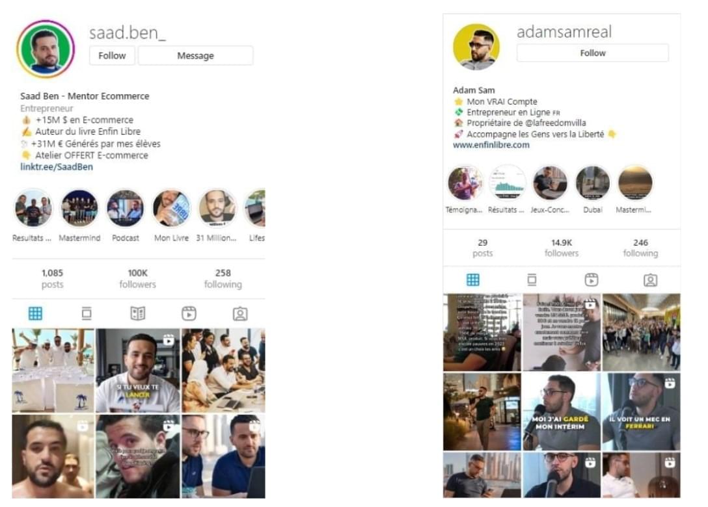Image resolution: width=708 pixels, height=507 pixels.
Task: View the 100K followers list
Action: [x=137, y=278]
